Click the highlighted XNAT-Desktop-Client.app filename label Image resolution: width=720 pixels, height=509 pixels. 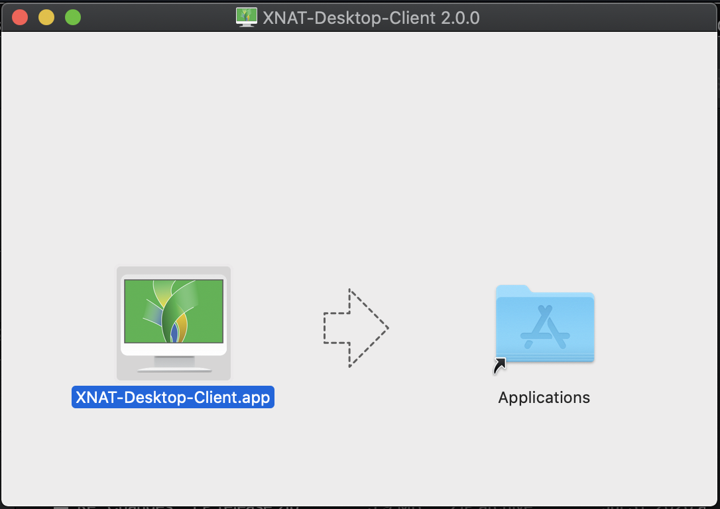(173, 398)
